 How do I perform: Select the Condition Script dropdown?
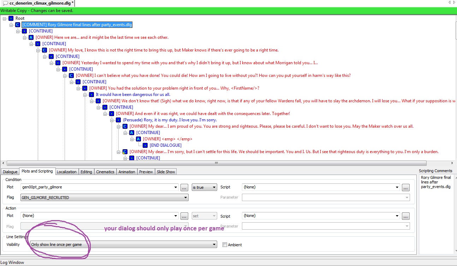coord(321,187)
